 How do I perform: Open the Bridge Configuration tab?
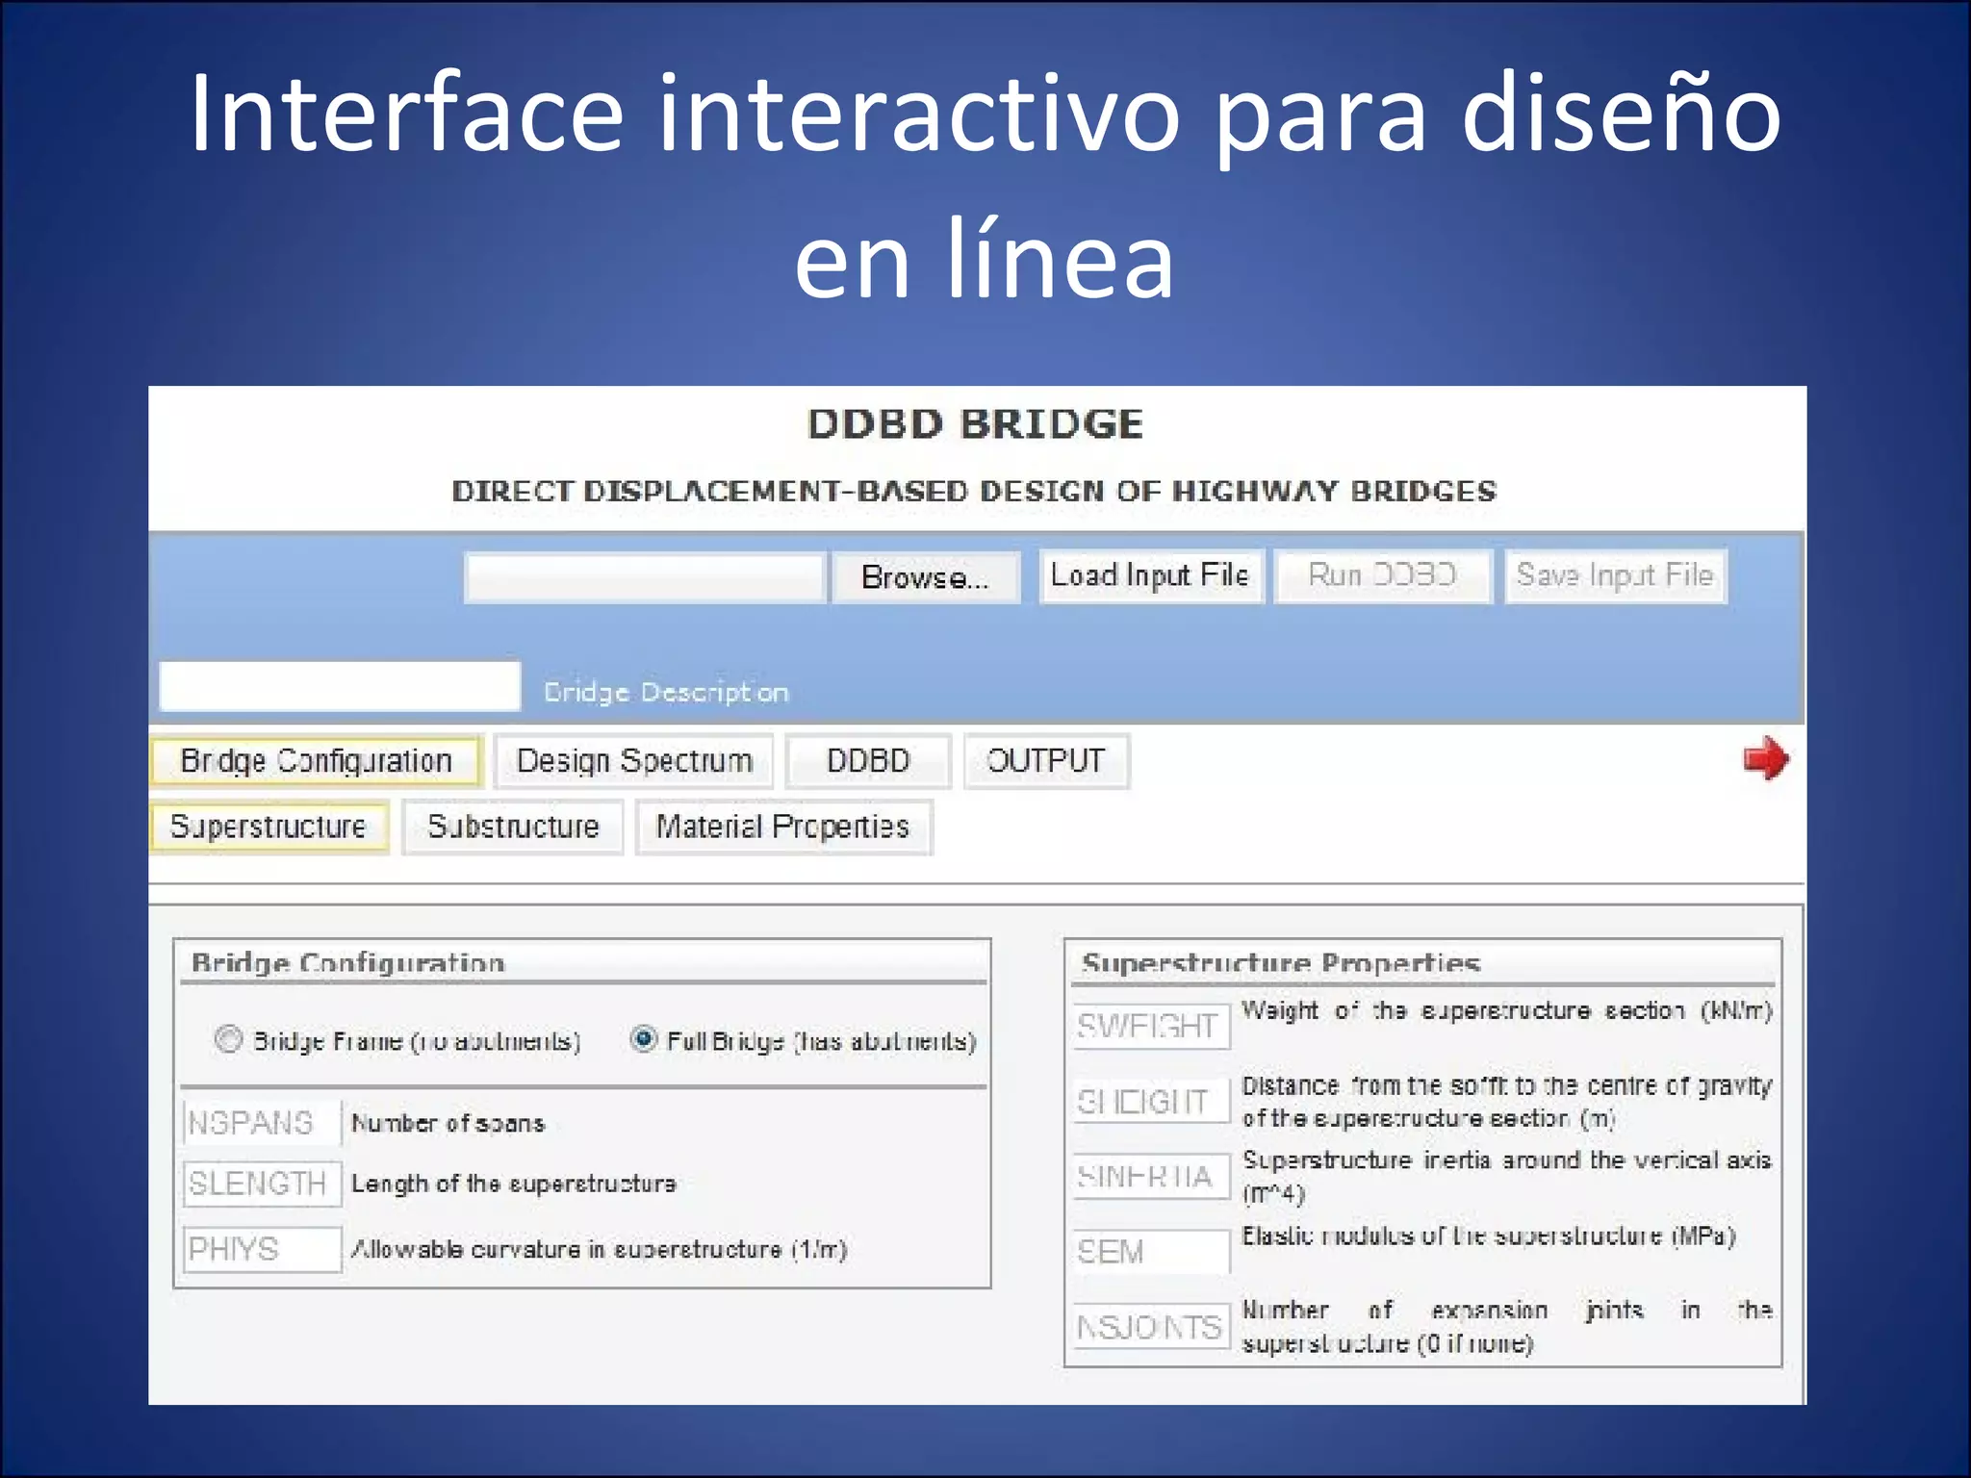[x=316, y=761]
